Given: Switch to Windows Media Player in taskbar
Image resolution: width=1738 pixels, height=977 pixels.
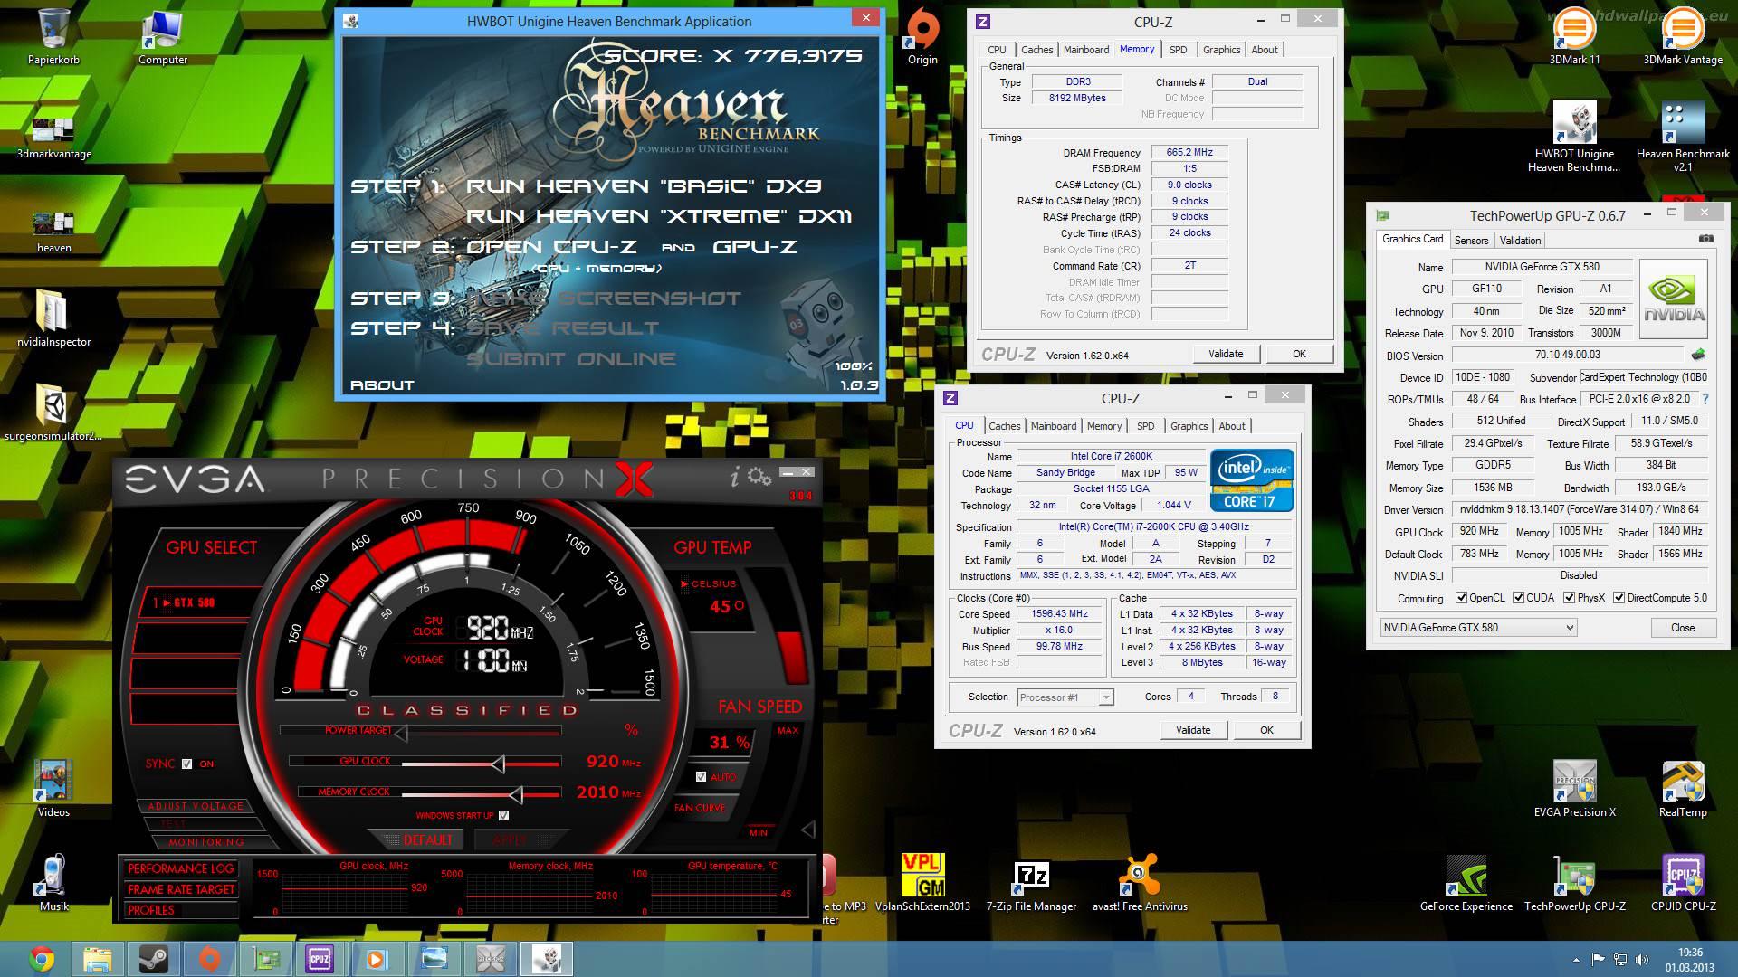Looking at the screenshot, I should tap(377, 959).
